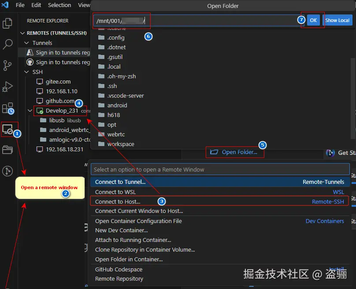Image resolution: width=356 pixels, height=289 pixels.
Task: Click the .config folder icon
Action: (101, 37)
